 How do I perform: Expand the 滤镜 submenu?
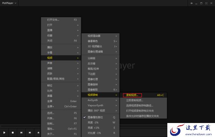click(61, 68)
